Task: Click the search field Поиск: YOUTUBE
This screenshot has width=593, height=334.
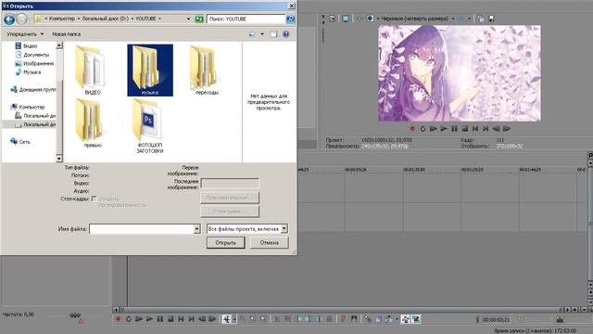Action: (246, 19)
